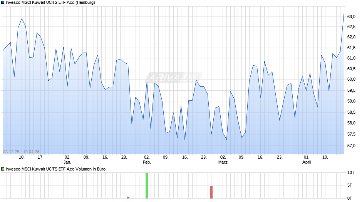Click the 62,0 price axis label
The height and width of the screenshot is (202, 362).
(351, 37)
